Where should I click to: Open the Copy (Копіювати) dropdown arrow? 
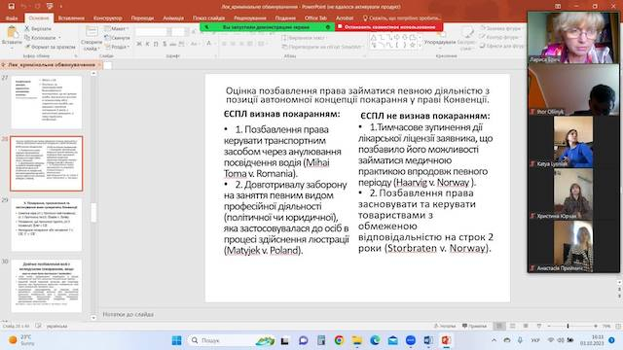coord(59,38)
